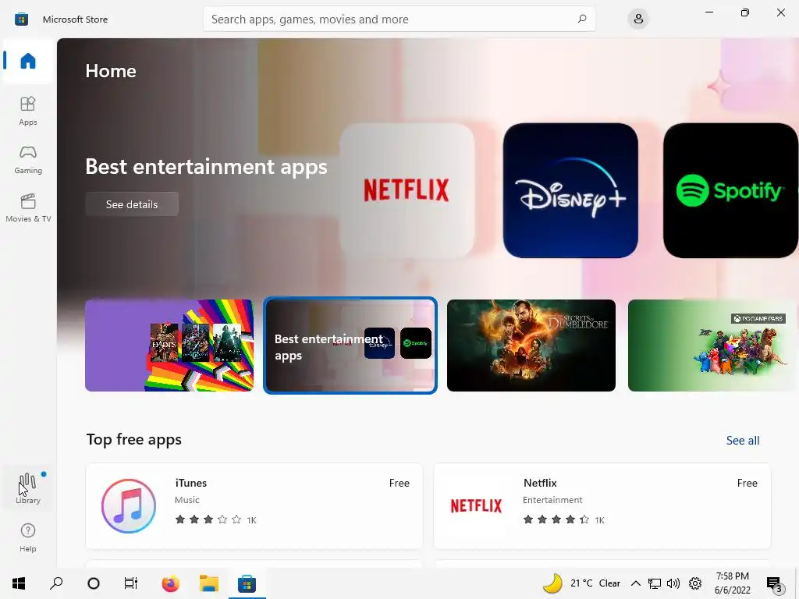Click the See details button

click(x=132, y=204)
